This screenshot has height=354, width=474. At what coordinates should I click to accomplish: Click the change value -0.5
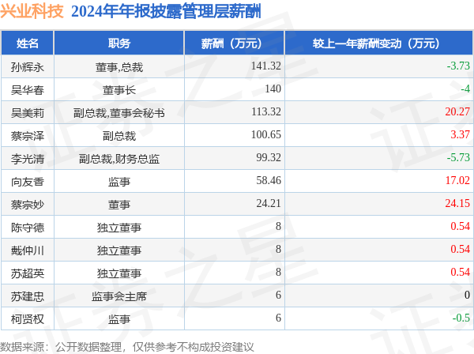point(461,318)
